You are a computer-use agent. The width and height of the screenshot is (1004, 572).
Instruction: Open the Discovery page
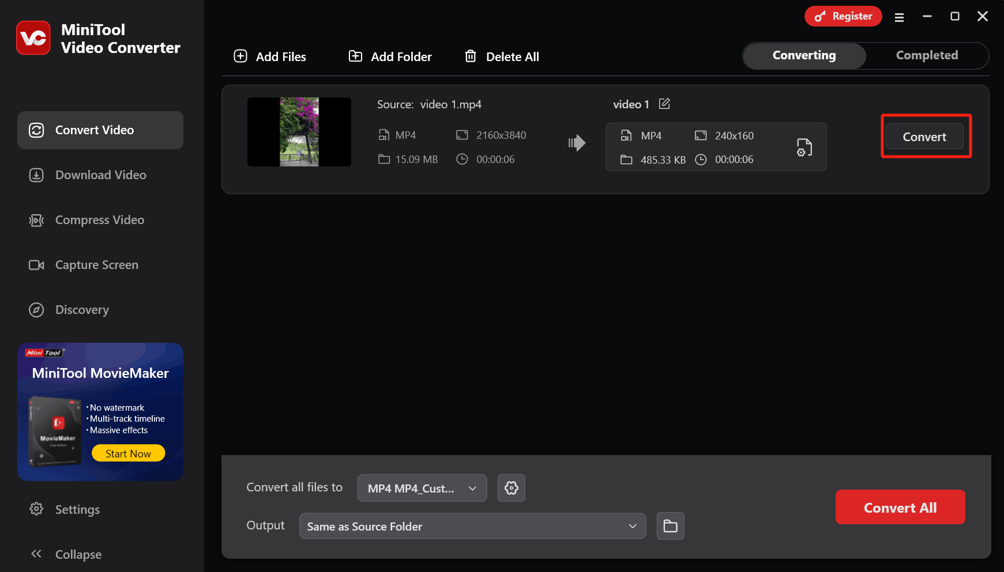[100, 310]
